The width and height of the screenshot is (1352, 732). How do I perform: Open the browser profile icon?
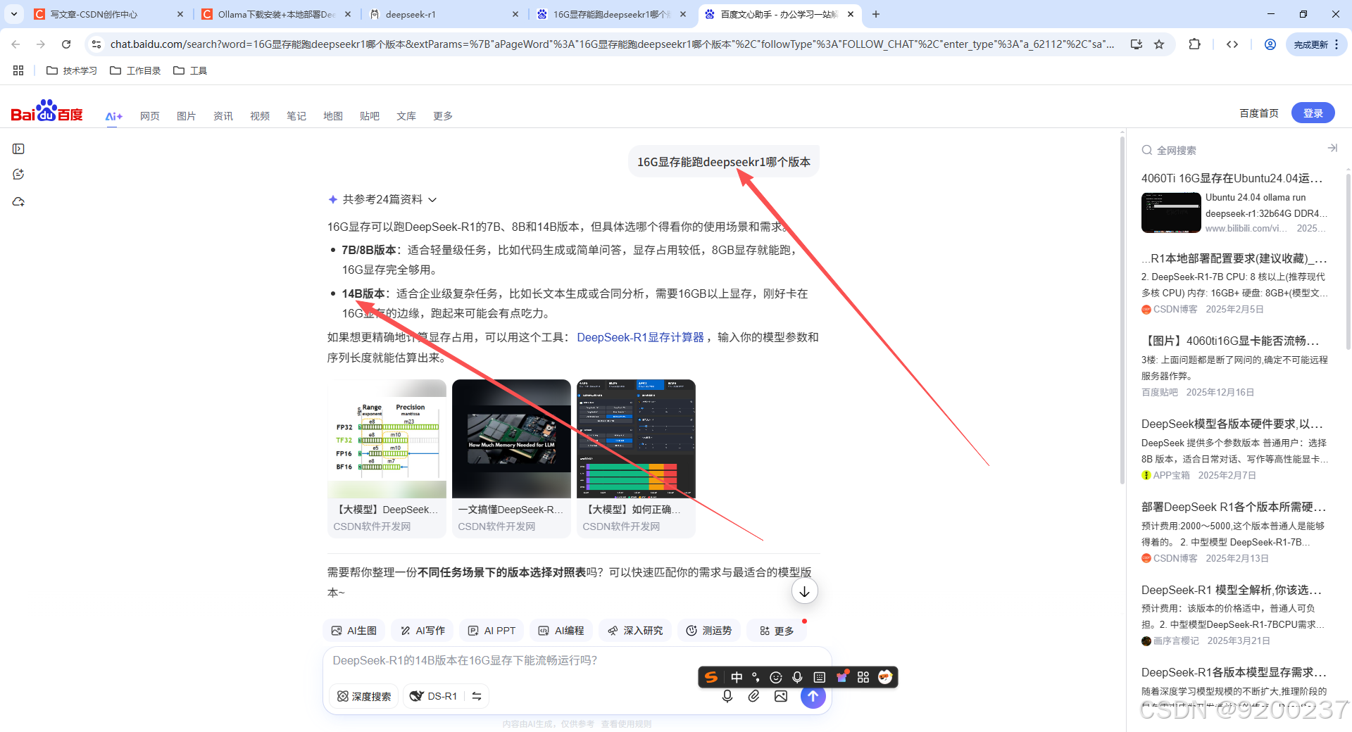tap(1270, 44)
